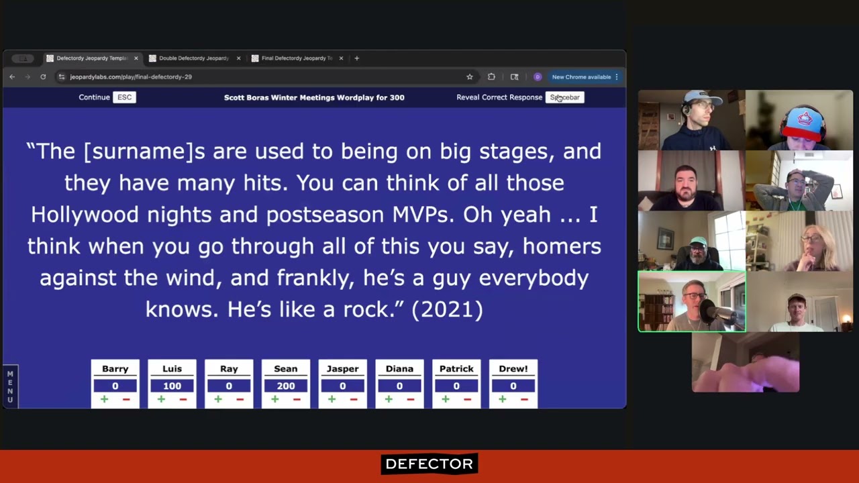Open the cast media icon in toolbar
The image size is (859, 483).
pos(515,77)
